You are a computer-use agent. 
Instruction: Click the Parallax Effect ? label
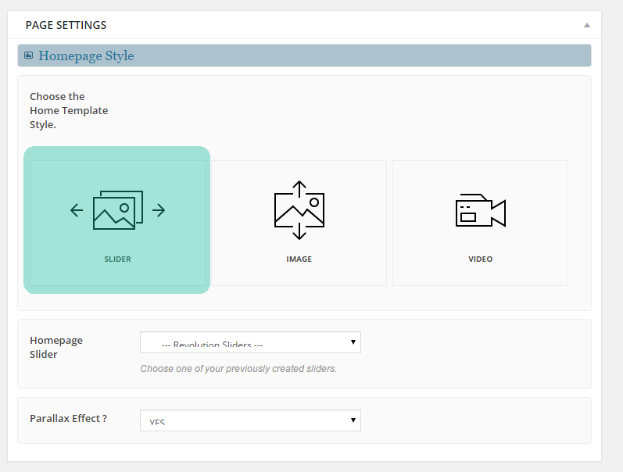coord(68,418)
